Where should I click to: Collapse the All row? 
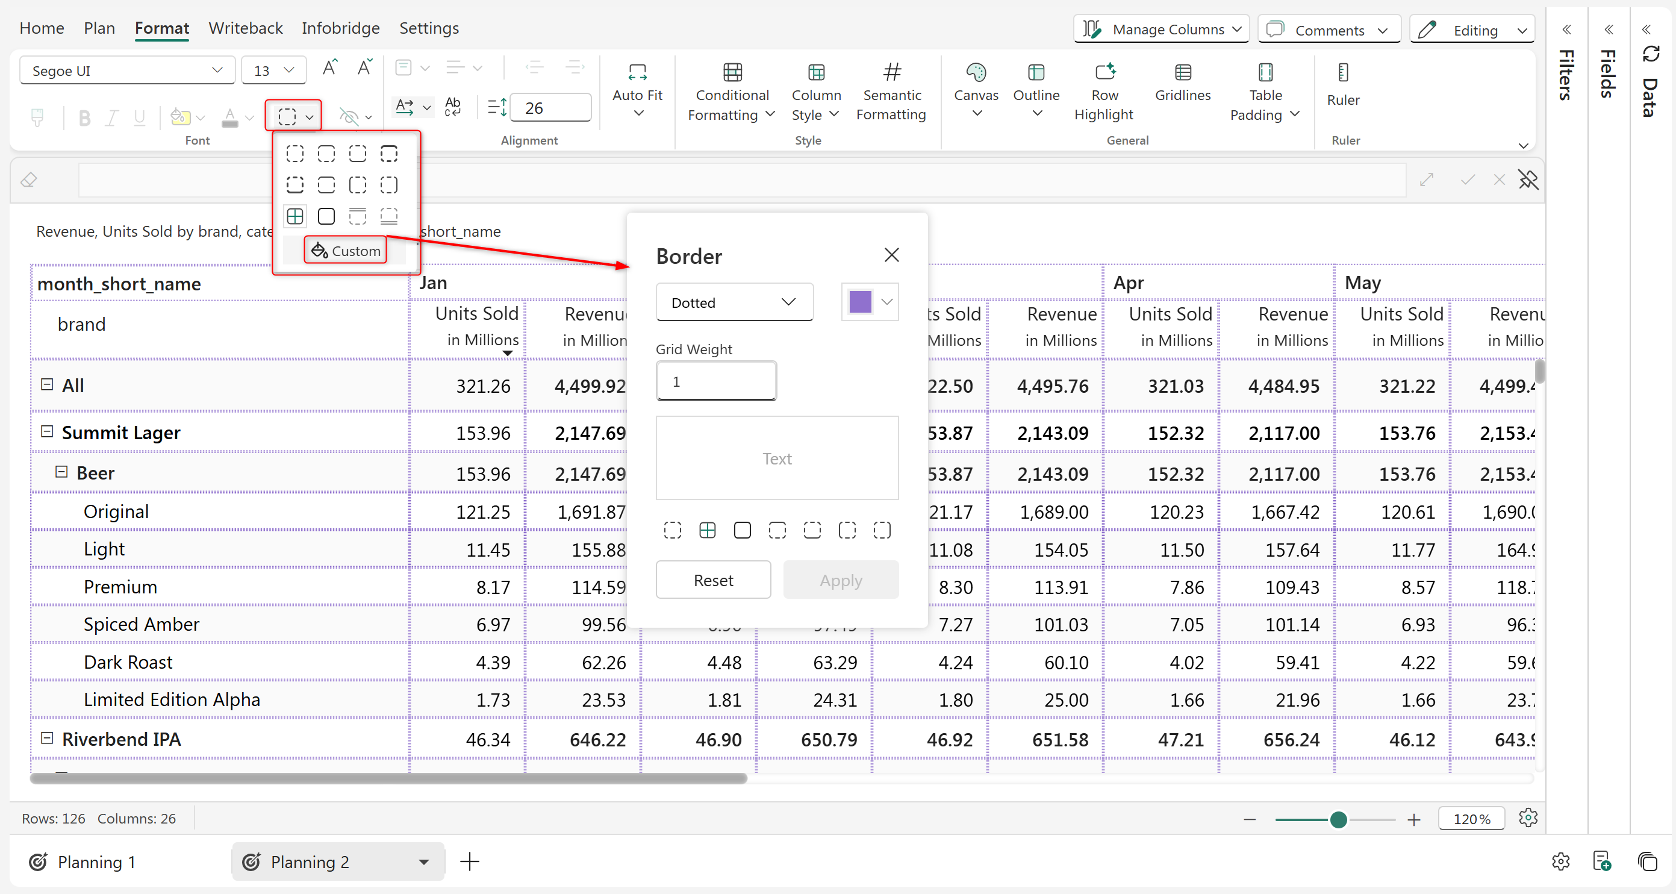click(47, 384)
